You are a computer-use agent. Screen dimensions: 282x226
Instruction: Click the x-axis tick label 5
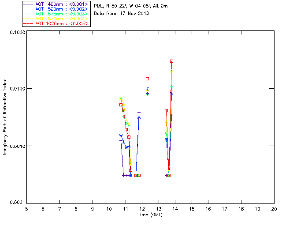(x=26, y=209)
